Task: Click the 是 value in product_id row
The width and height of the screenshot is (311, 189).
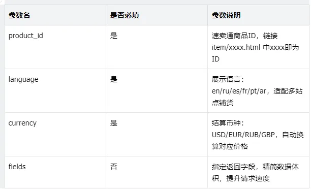Action: coord(114,36)
